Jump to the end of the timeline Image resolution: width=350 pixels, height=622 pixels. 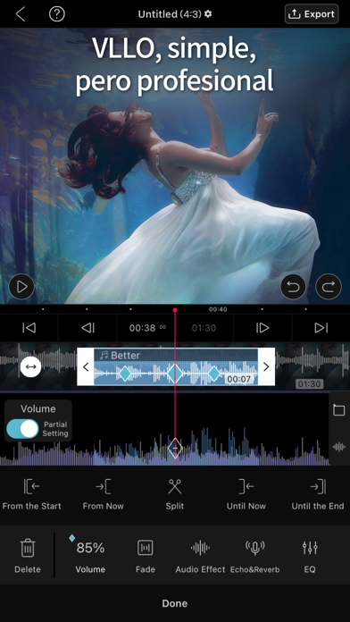point(321,328)
